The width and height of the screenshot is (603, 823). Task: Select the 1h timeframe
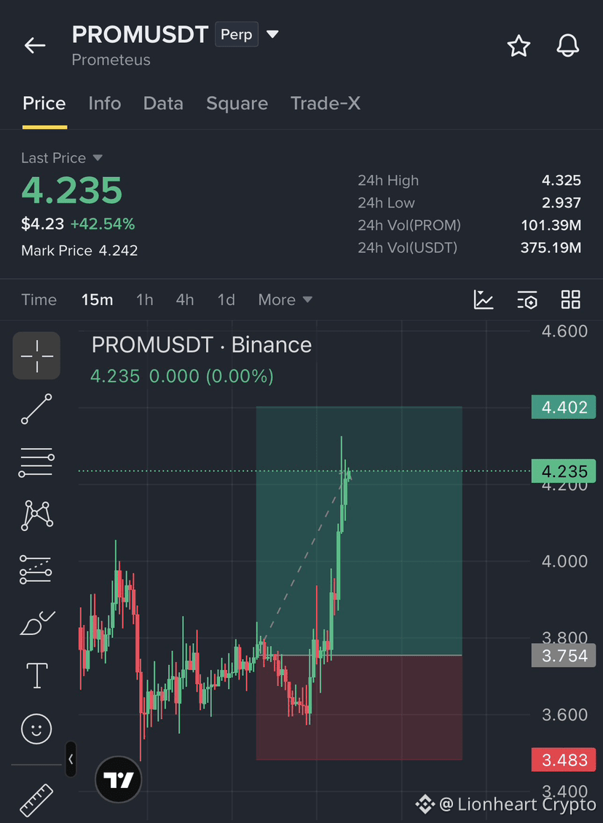(x=144, y=299)
